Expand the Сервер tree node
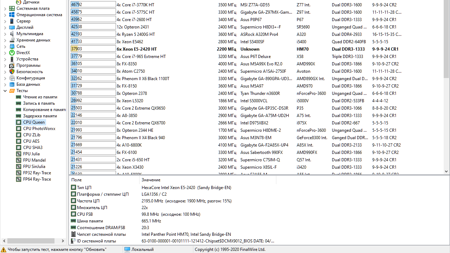450x253 pixels. tap(5, 21)
